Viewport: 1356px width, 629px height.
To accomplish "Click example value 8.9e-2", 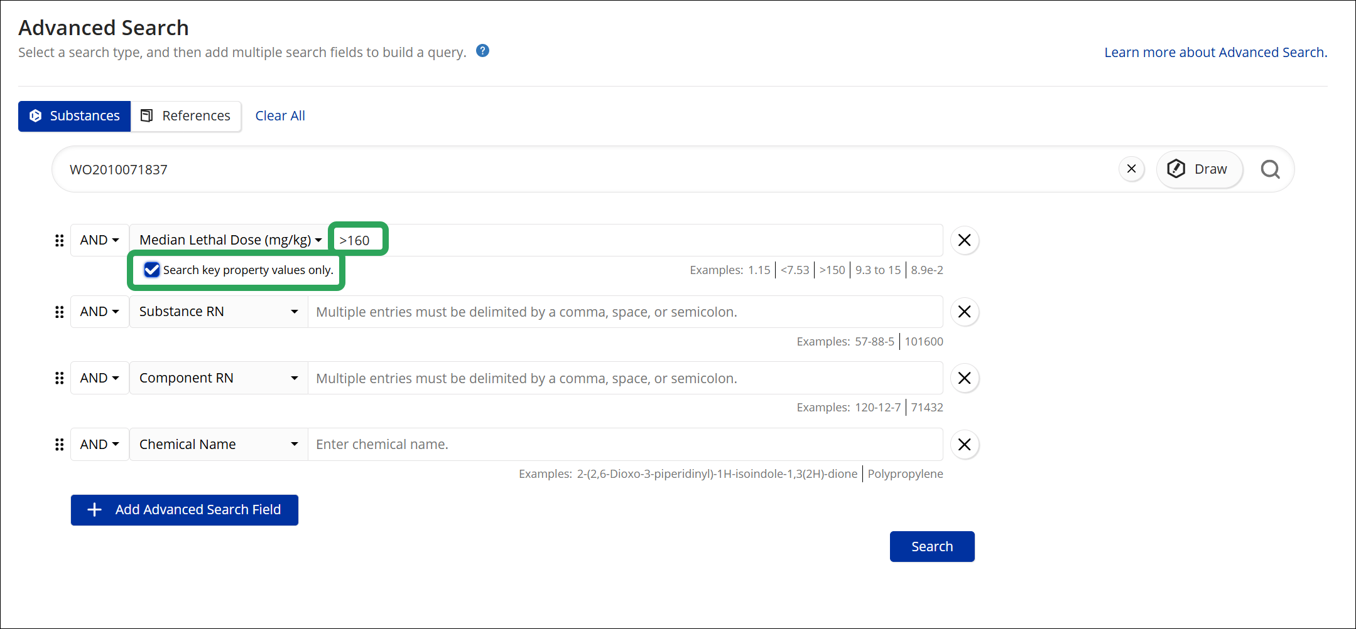I will coord(927,270).
